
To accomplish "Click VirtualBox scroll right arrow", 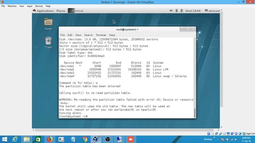I will point(218,130).
